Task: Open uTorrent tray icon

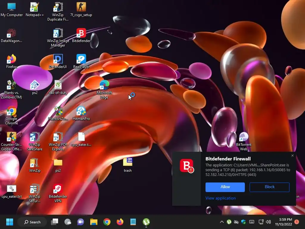Action: 229,222
